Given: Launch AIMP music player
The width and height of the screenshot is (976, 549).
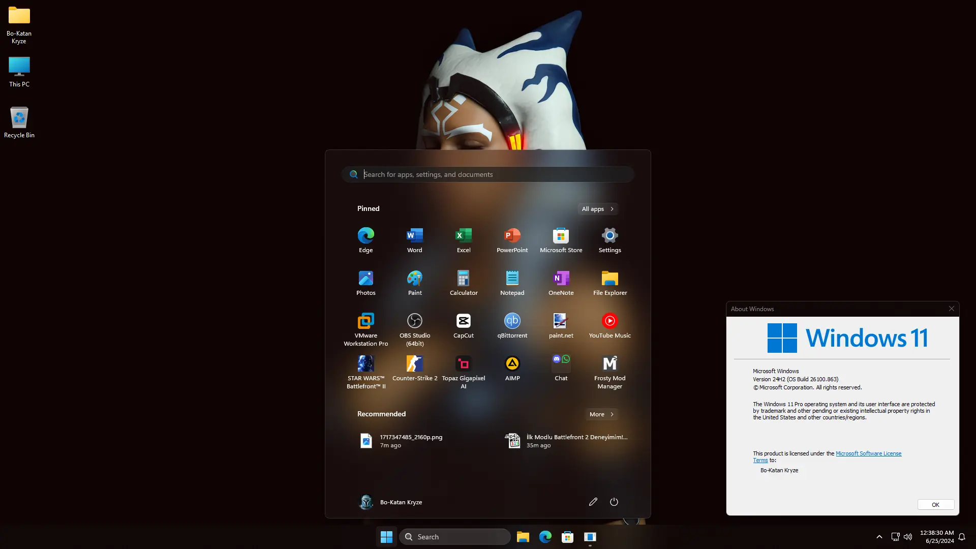Looking at the screenshot, I should pos(512,369).
